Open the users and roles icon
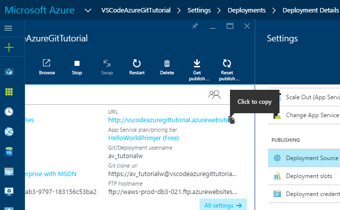The image size is (340, 210). pos(214,95)
